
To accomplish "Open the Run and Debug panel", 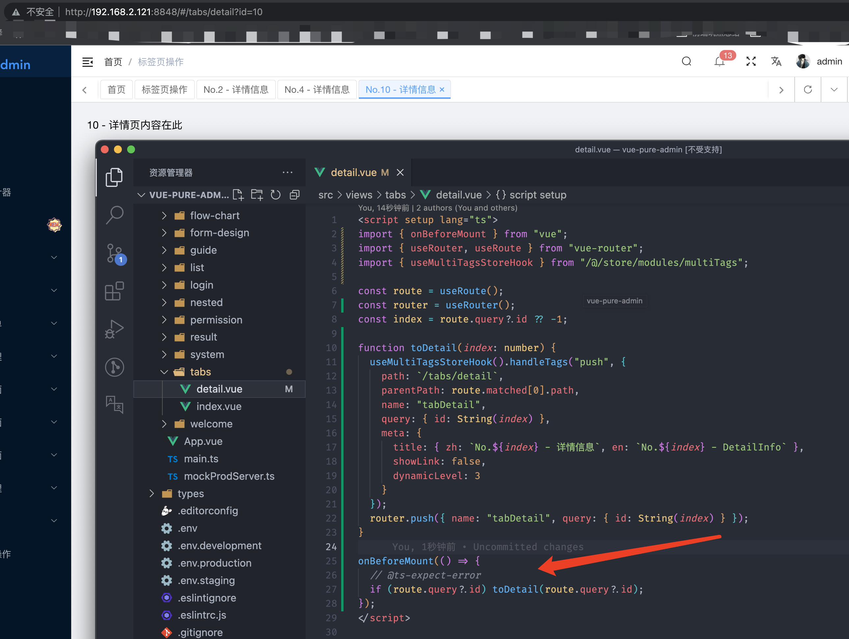I will coord(114,329).
